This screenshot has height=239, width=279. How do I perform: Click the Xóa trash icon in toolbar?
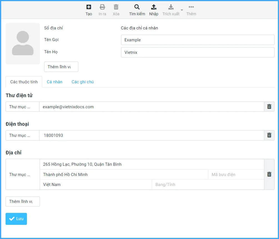(x=116, y=7)
